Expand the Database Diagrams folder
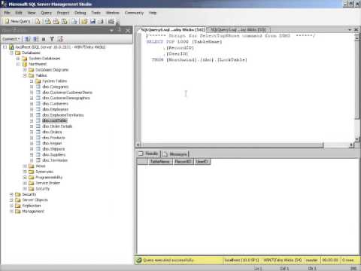Viewport: 361px width, 271px height. pos(25,70)
